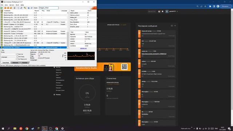This screenshot has height=131, width=233.
Task: Open the Help menu in SA-MP
Action: click(22, 5)
